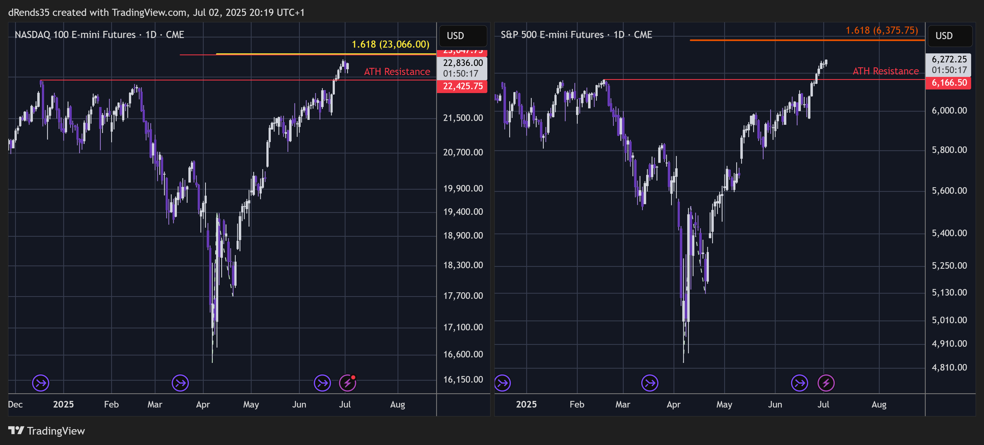Click the Dec label on NASDAQ time axis

[x=15, y=404]
